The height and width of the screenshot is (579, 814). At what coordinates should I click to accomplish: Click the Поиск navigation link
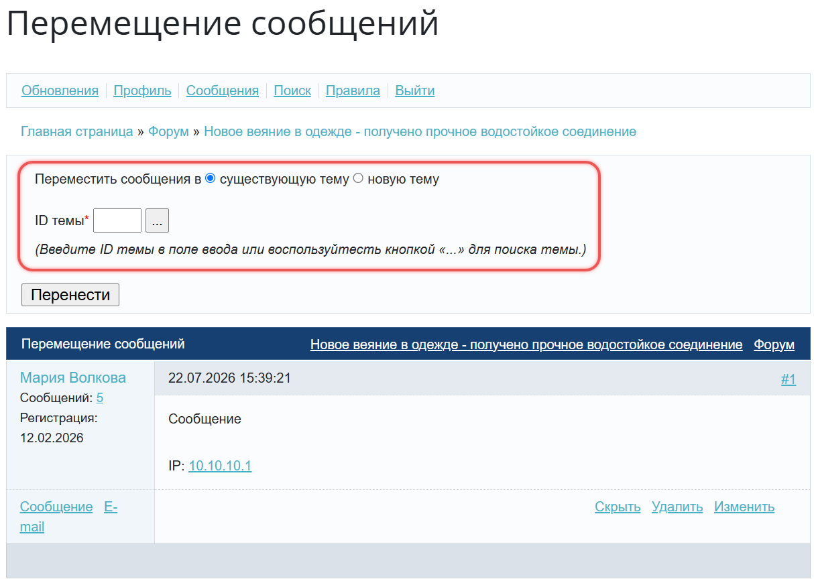click(292, 90)
